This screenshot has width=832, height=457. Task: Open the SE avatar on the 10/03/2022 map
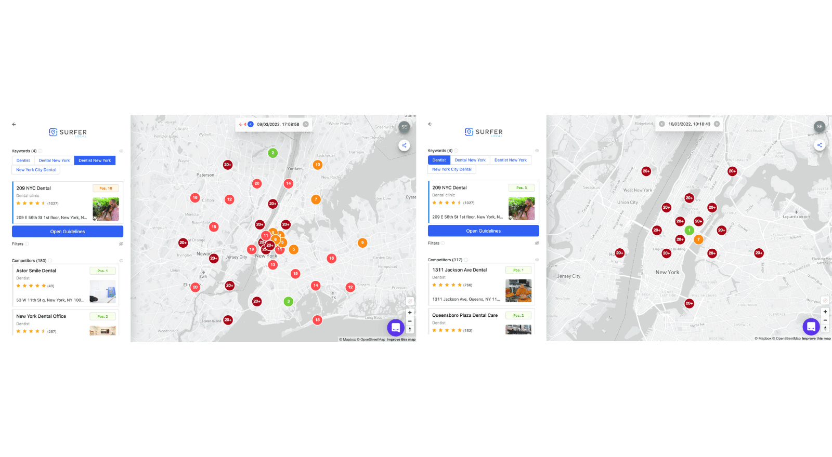820,126
